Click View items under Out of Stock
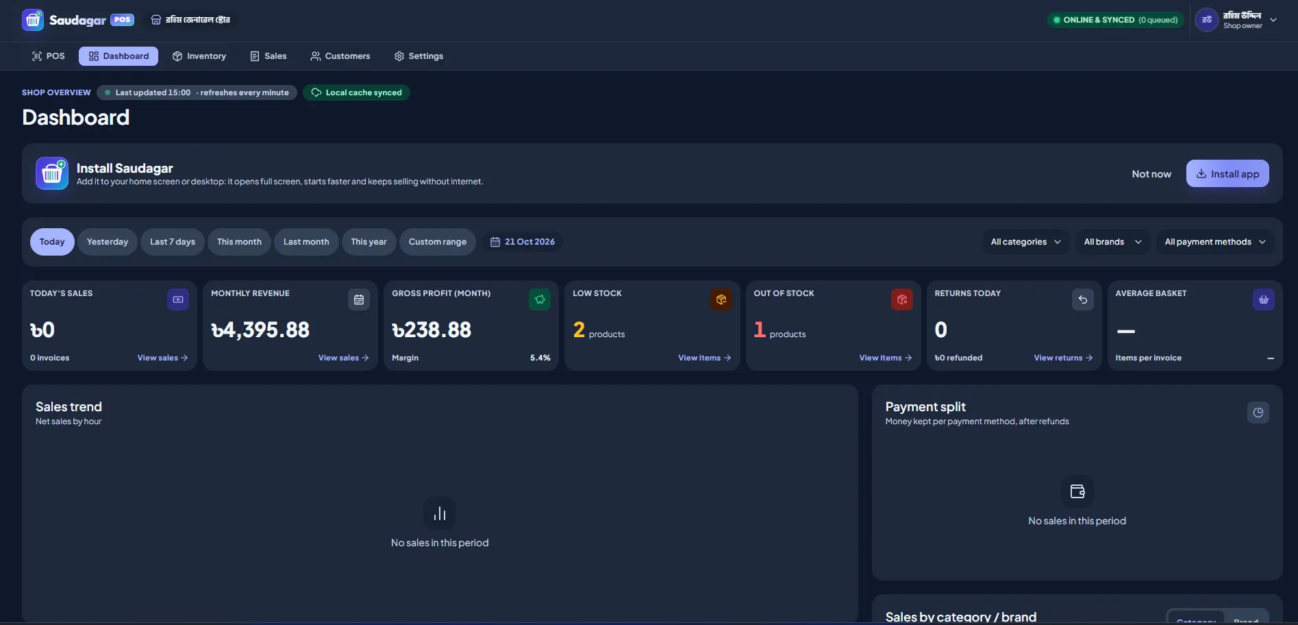1298x625 pixels. (886, 358)
